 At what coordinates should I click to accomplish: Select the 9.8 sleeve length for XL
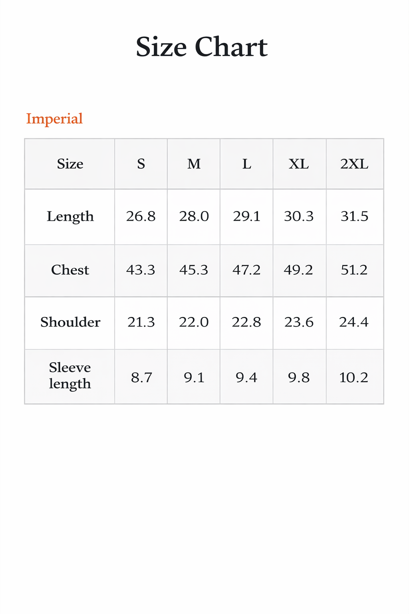(299, 377)
